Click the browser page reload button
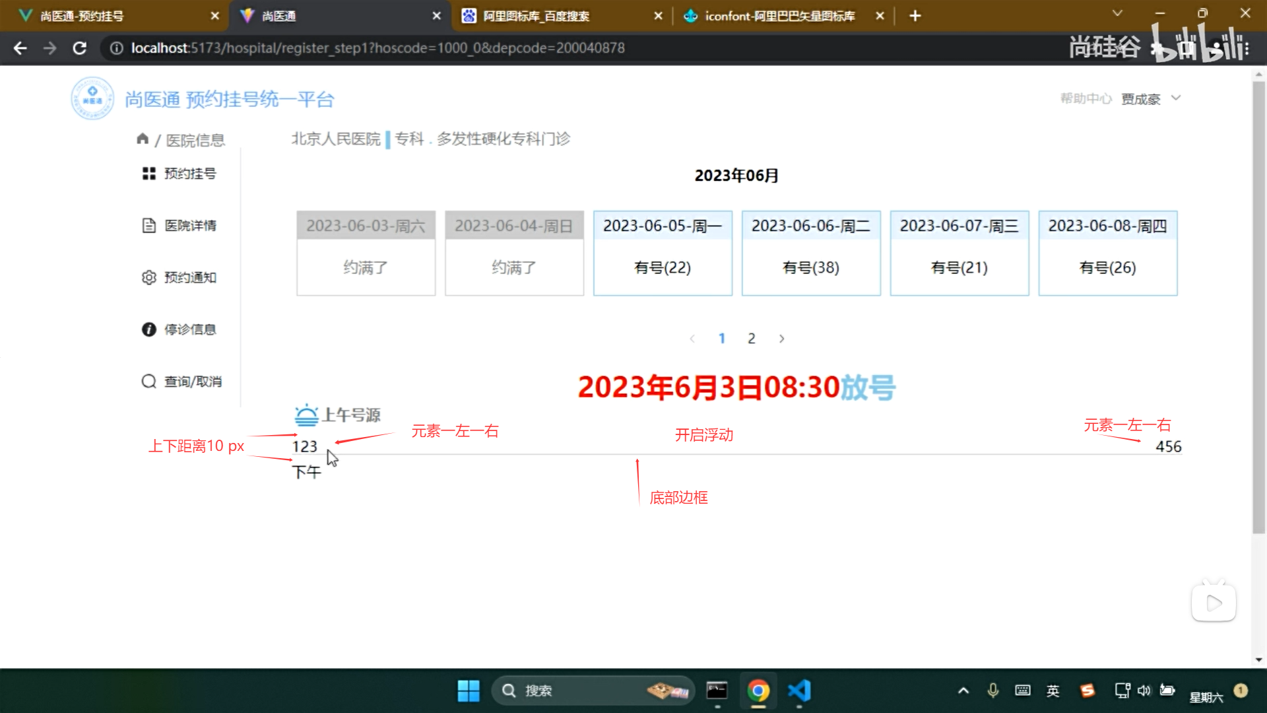 point(79,48)
